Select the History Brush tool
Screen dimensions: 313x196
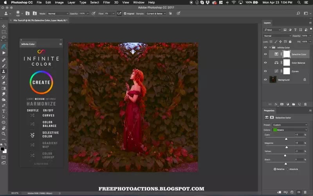pos(4,77)
